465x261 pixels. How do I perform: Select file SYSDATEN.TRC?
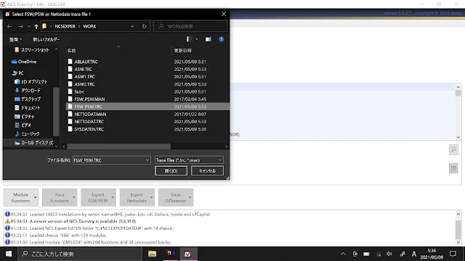(89, 129)
